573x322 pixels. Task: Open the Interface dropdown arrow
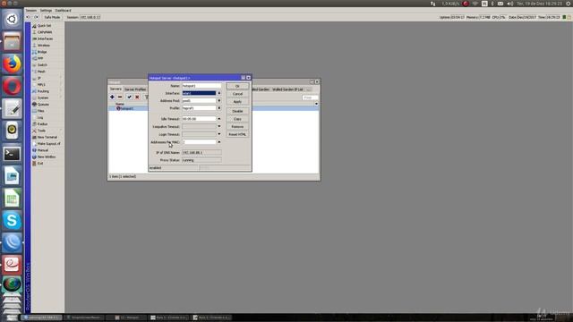219,93
